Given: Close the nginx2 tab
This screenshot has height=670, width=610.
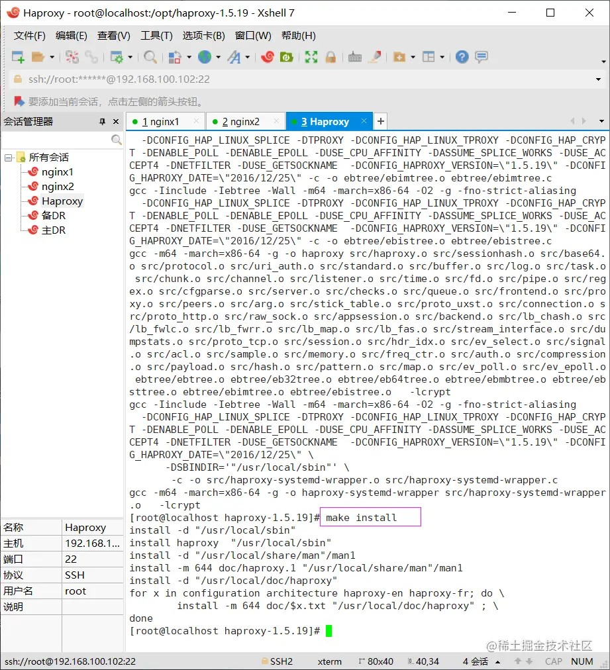Looking at the screenshot, I should pyautogui.click(x=277, y=121).
